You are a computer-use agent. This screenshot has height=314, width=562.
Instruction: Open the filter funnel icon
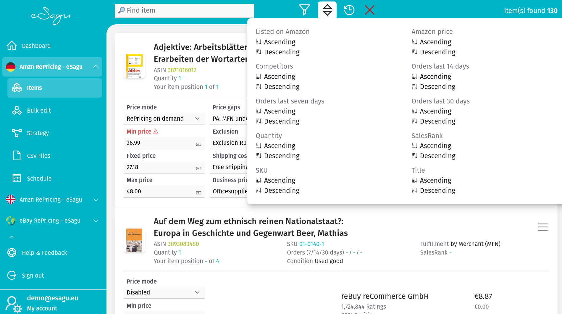pos(304,10)
